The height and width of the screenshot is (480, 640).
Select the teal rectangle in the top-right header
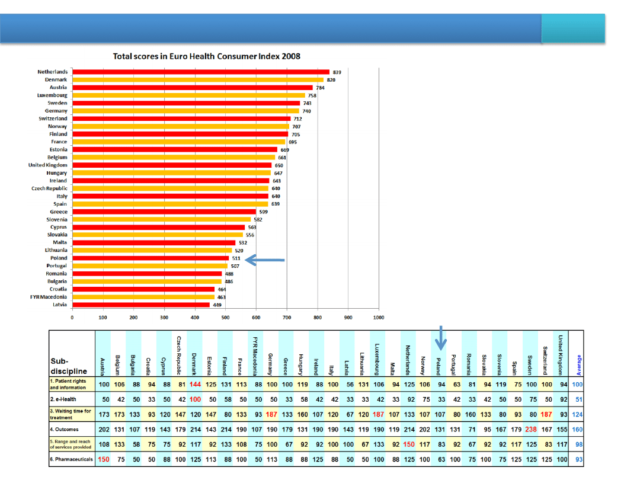tap(573, 29)
